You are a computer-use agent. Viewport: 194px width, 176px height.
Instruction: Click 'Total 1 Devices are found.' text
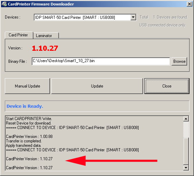(164, 17)
